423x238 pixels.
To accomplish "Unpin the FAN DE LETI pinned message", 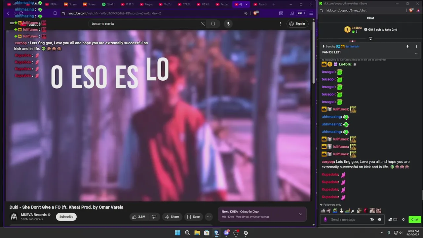I will pos(407,47).
